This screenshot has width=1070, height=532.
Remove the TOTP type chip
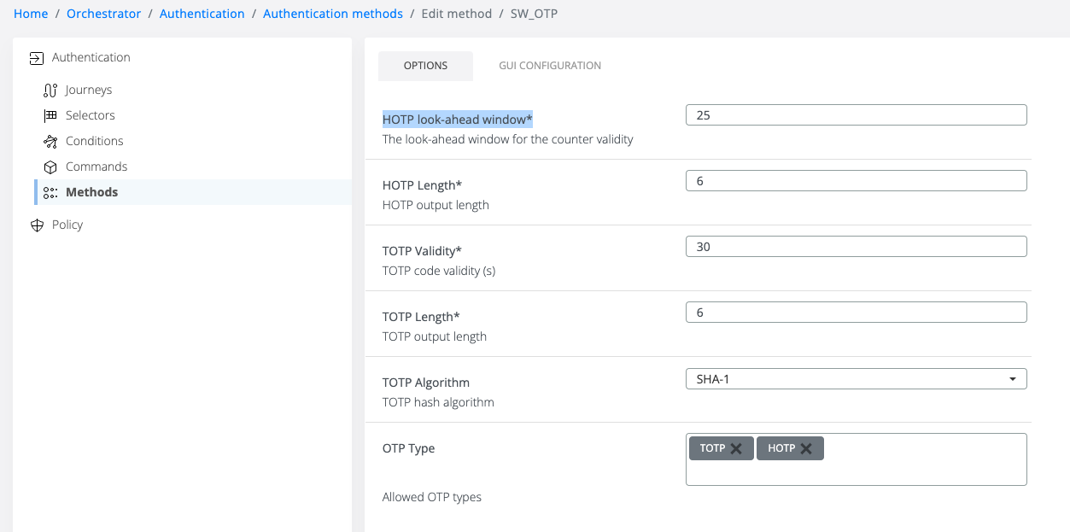click(737, 447)
